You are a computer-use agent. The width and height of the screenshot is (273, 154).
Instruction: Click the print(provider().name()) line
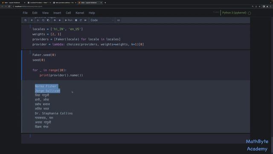click(61, 75)
